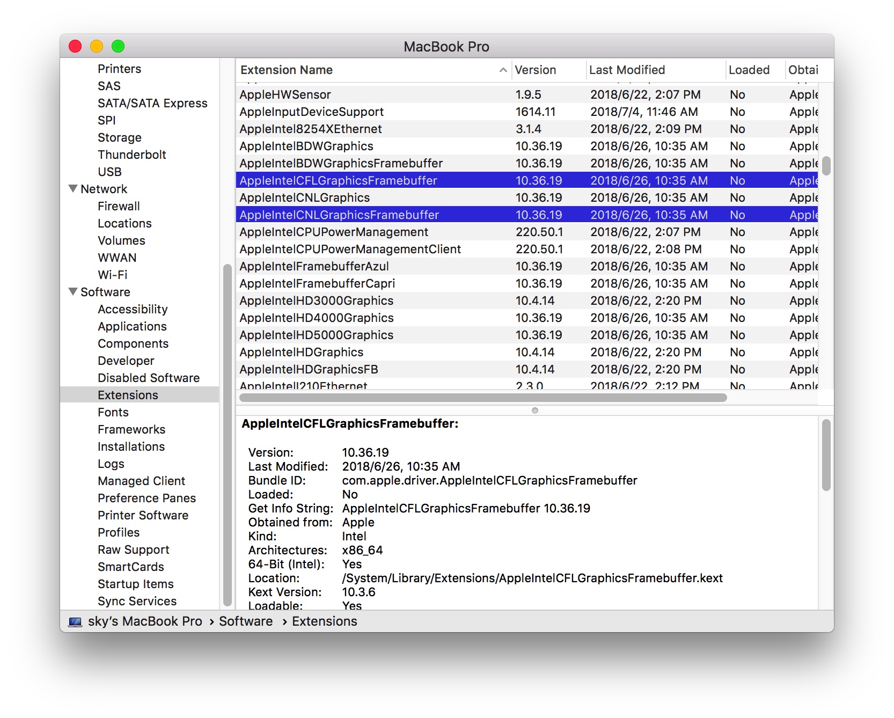Select the AppleIntelHD3000Graphics row
Viewport: 894px width, 718px height.
pos(527,301)
